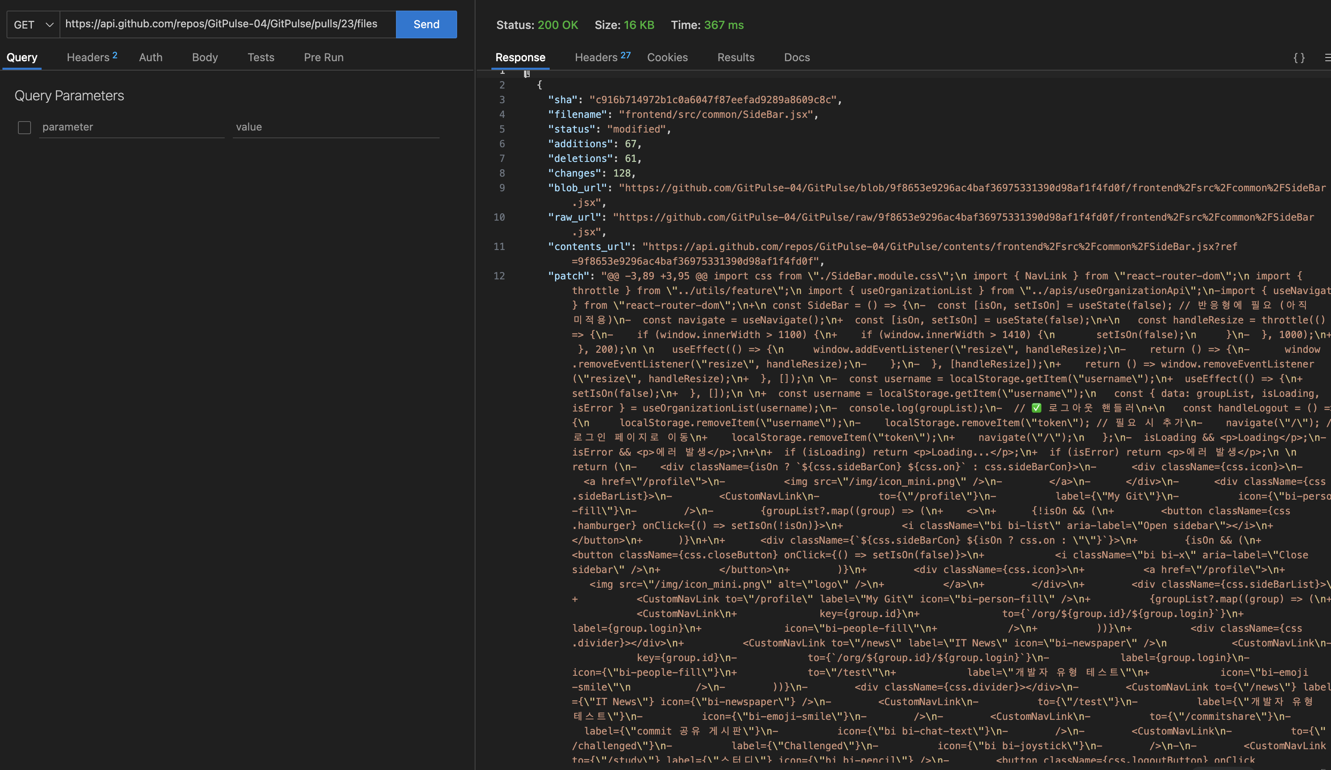Click the query parameter value field

(x=336, y=127)
